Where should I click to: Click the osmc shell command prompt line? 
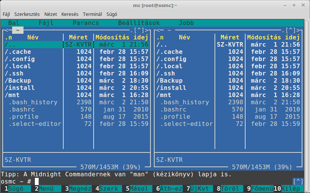(146, 181)
